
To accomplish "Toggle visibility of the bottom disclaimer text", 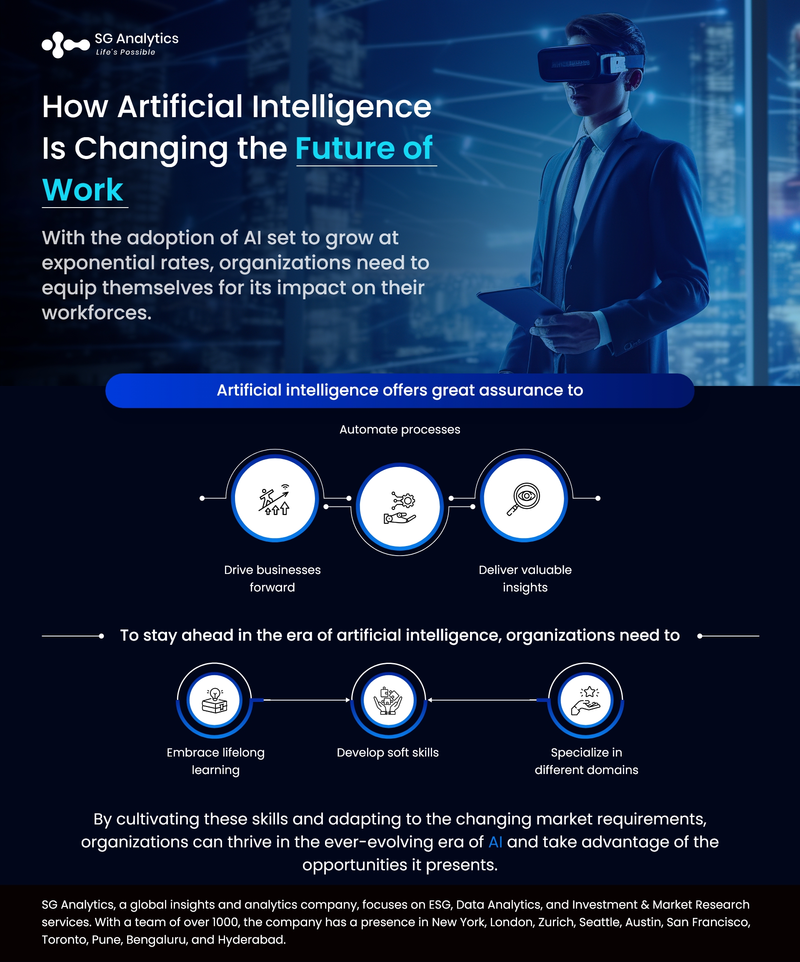I will pos(400,920).
